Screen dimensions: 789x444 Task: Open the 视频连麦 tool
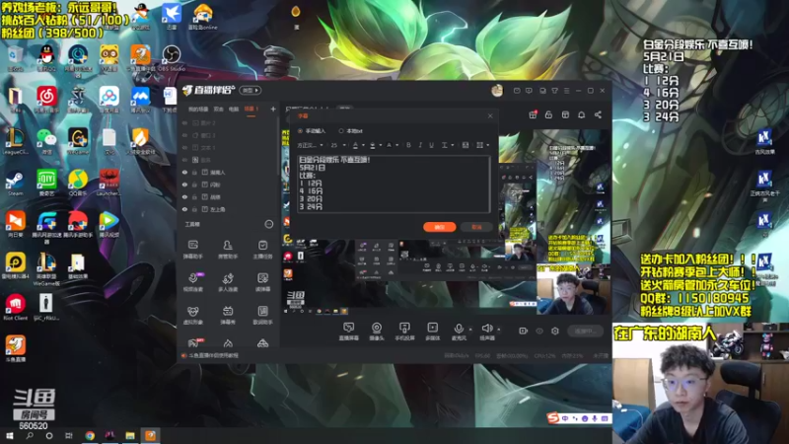192,282
